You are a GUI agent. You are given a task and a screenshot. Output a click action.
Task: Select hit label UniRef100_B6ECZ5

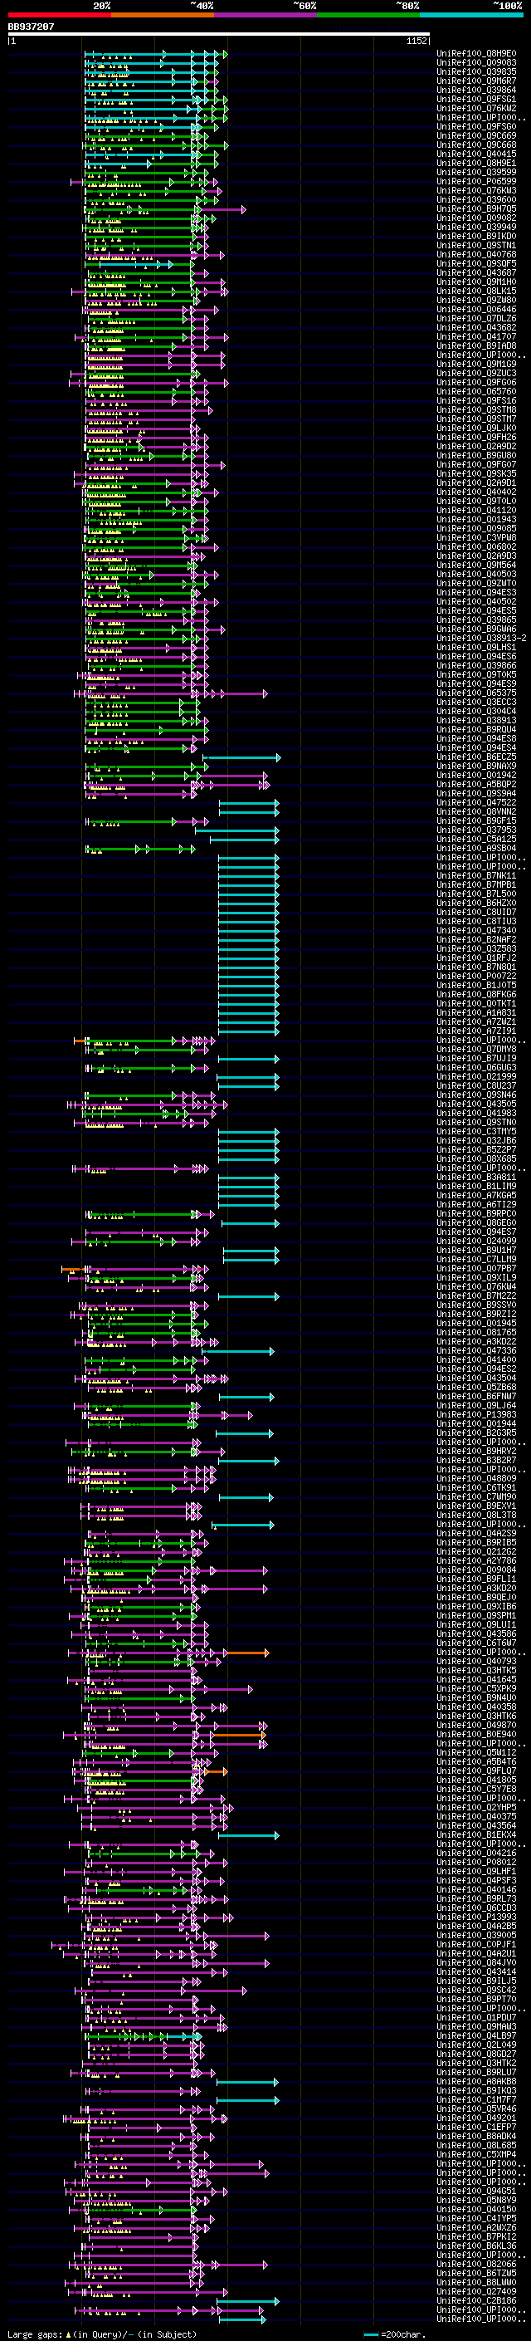[x=476, y=757]
